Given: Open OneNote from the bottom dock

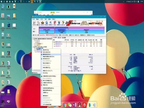Looking at the screenshot, I should (75, 105).
